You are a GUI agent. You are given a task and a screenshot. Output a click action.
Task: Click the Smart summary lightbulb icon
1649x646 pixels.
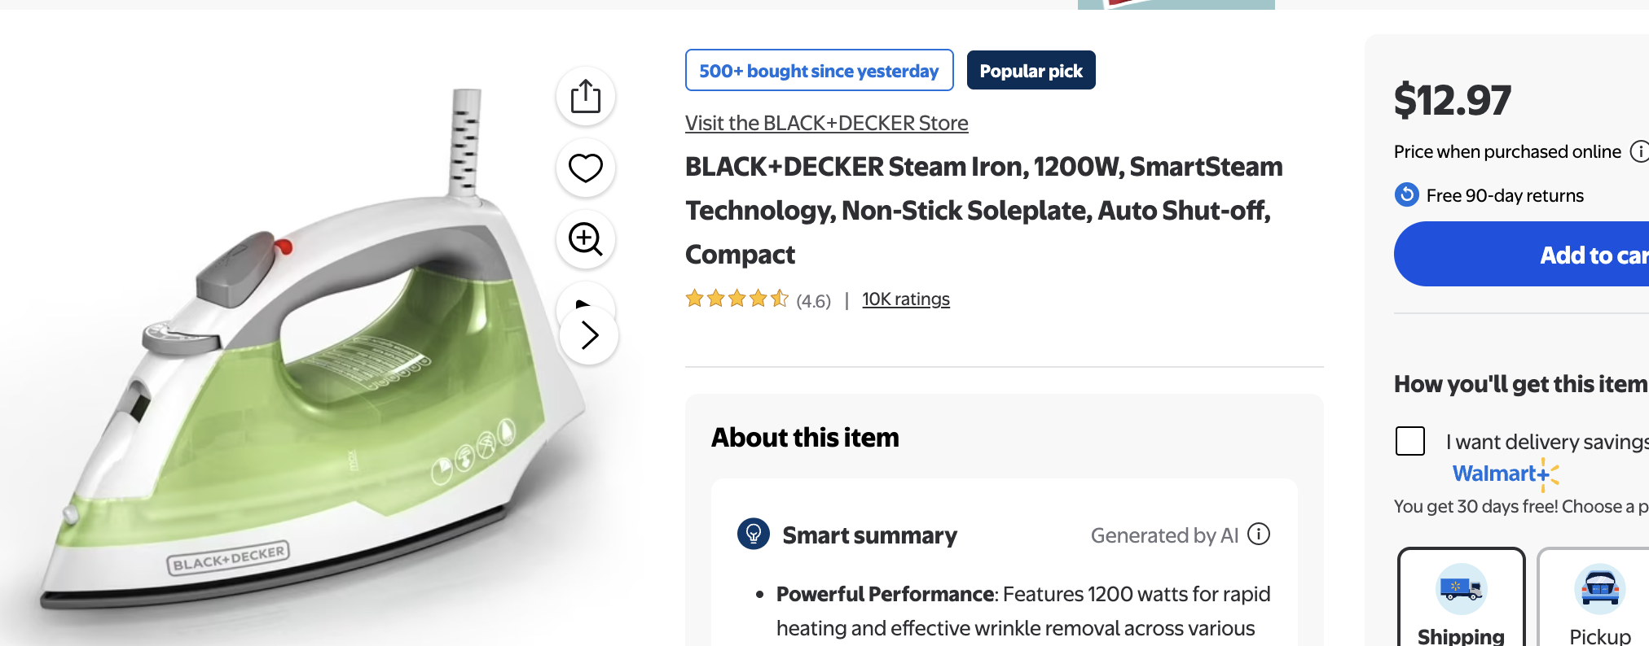[754, 535]
